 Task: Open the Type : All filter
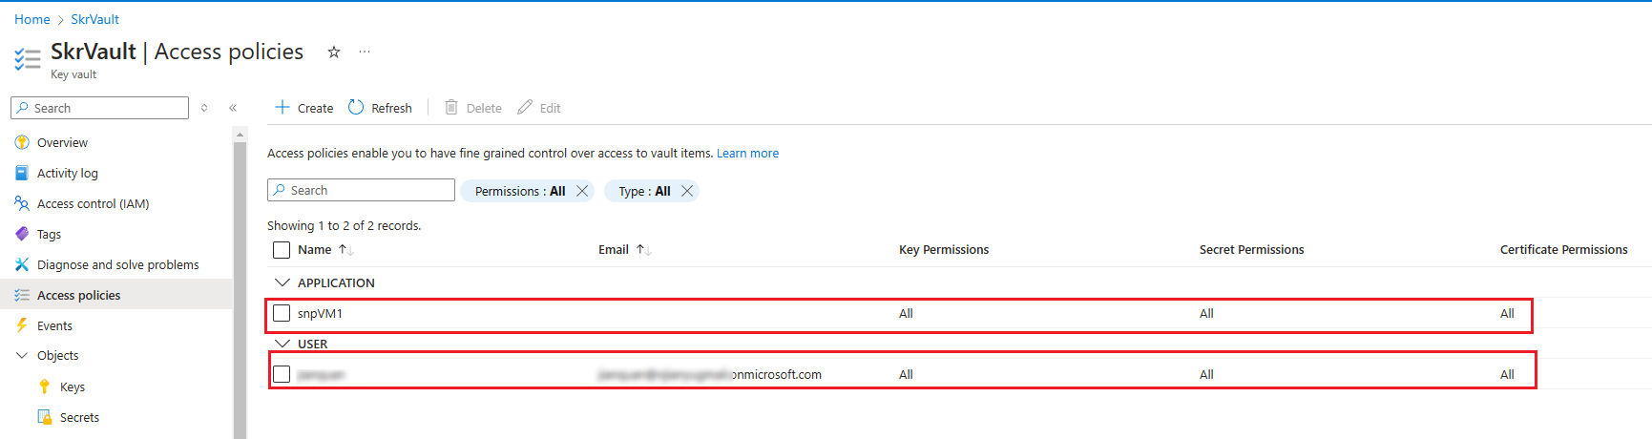644,191
